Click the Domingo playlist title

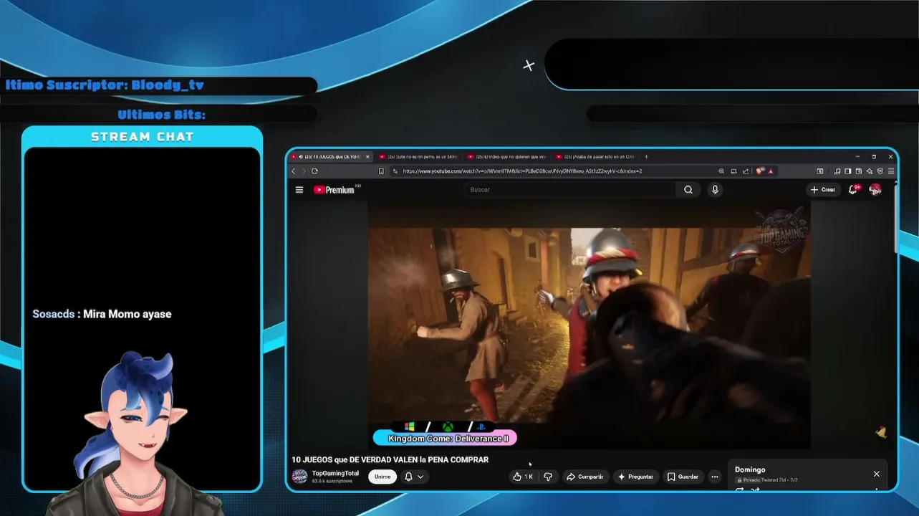pos(750,469)
